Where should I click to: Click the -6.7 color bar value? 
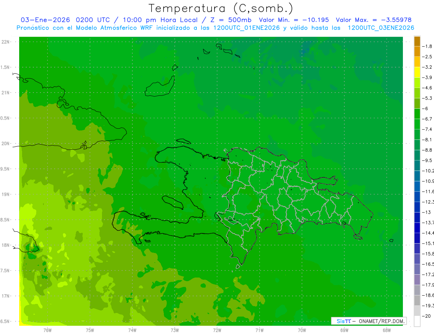pos(427,119)
